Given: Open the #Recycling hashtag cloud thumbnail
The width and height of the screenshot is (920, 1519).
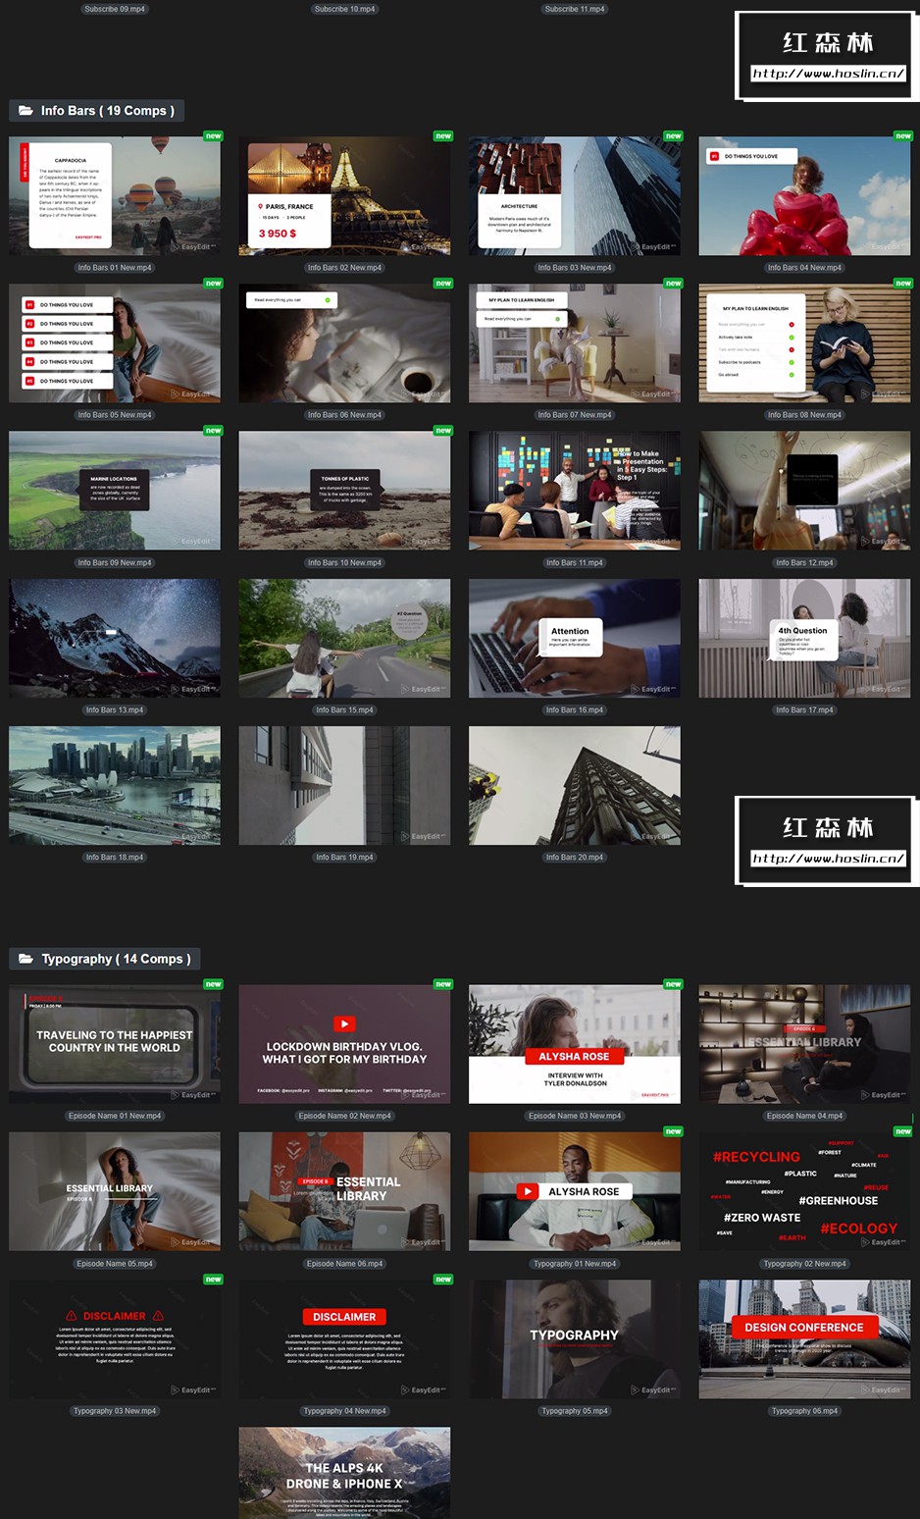Looking at the screenshot, I should pyautogui.click(x=804, y=1191).
